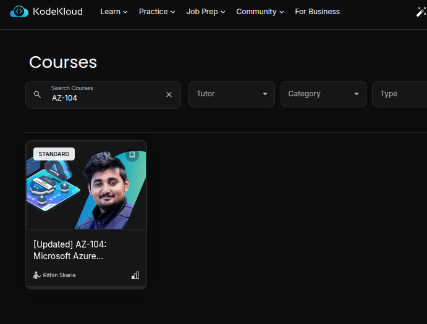The image size is (427, 324).
Task: Open the Type filter dropdown
Action: (x=399, y=94)
